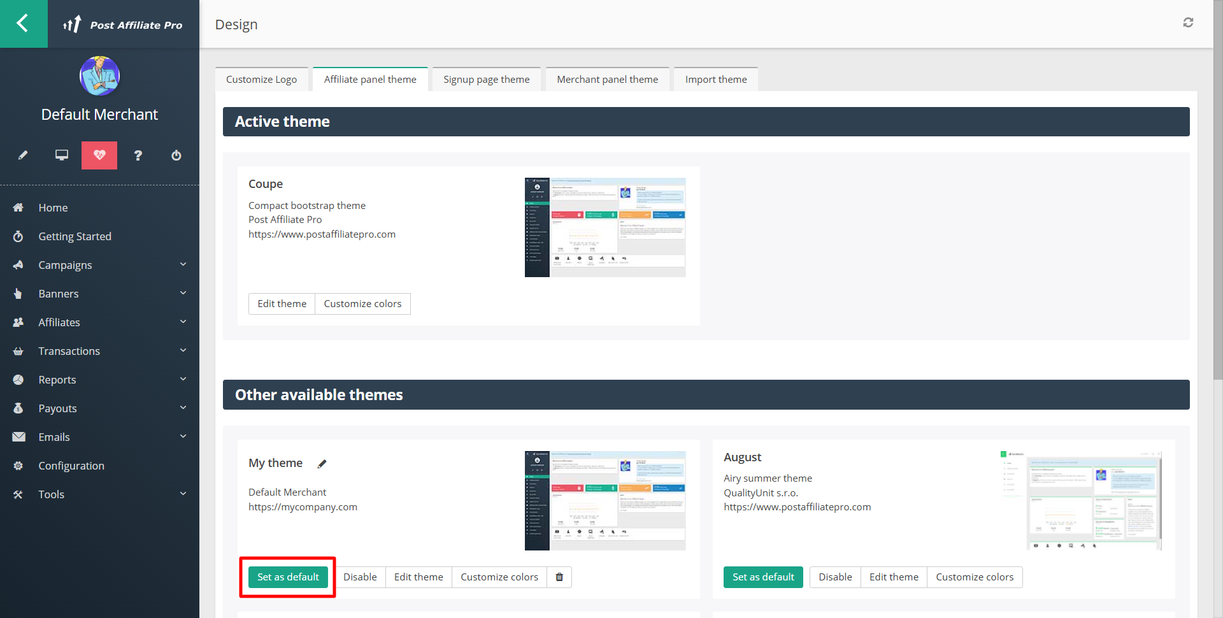1223x618 pixels.
Task: Click the Emails envelope icon
Action: (x=18, y=437)
